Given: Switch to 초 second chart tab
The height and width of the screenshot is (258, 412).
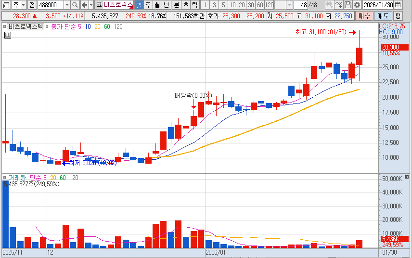Looking at the screenshot, I should coord(186,5).
